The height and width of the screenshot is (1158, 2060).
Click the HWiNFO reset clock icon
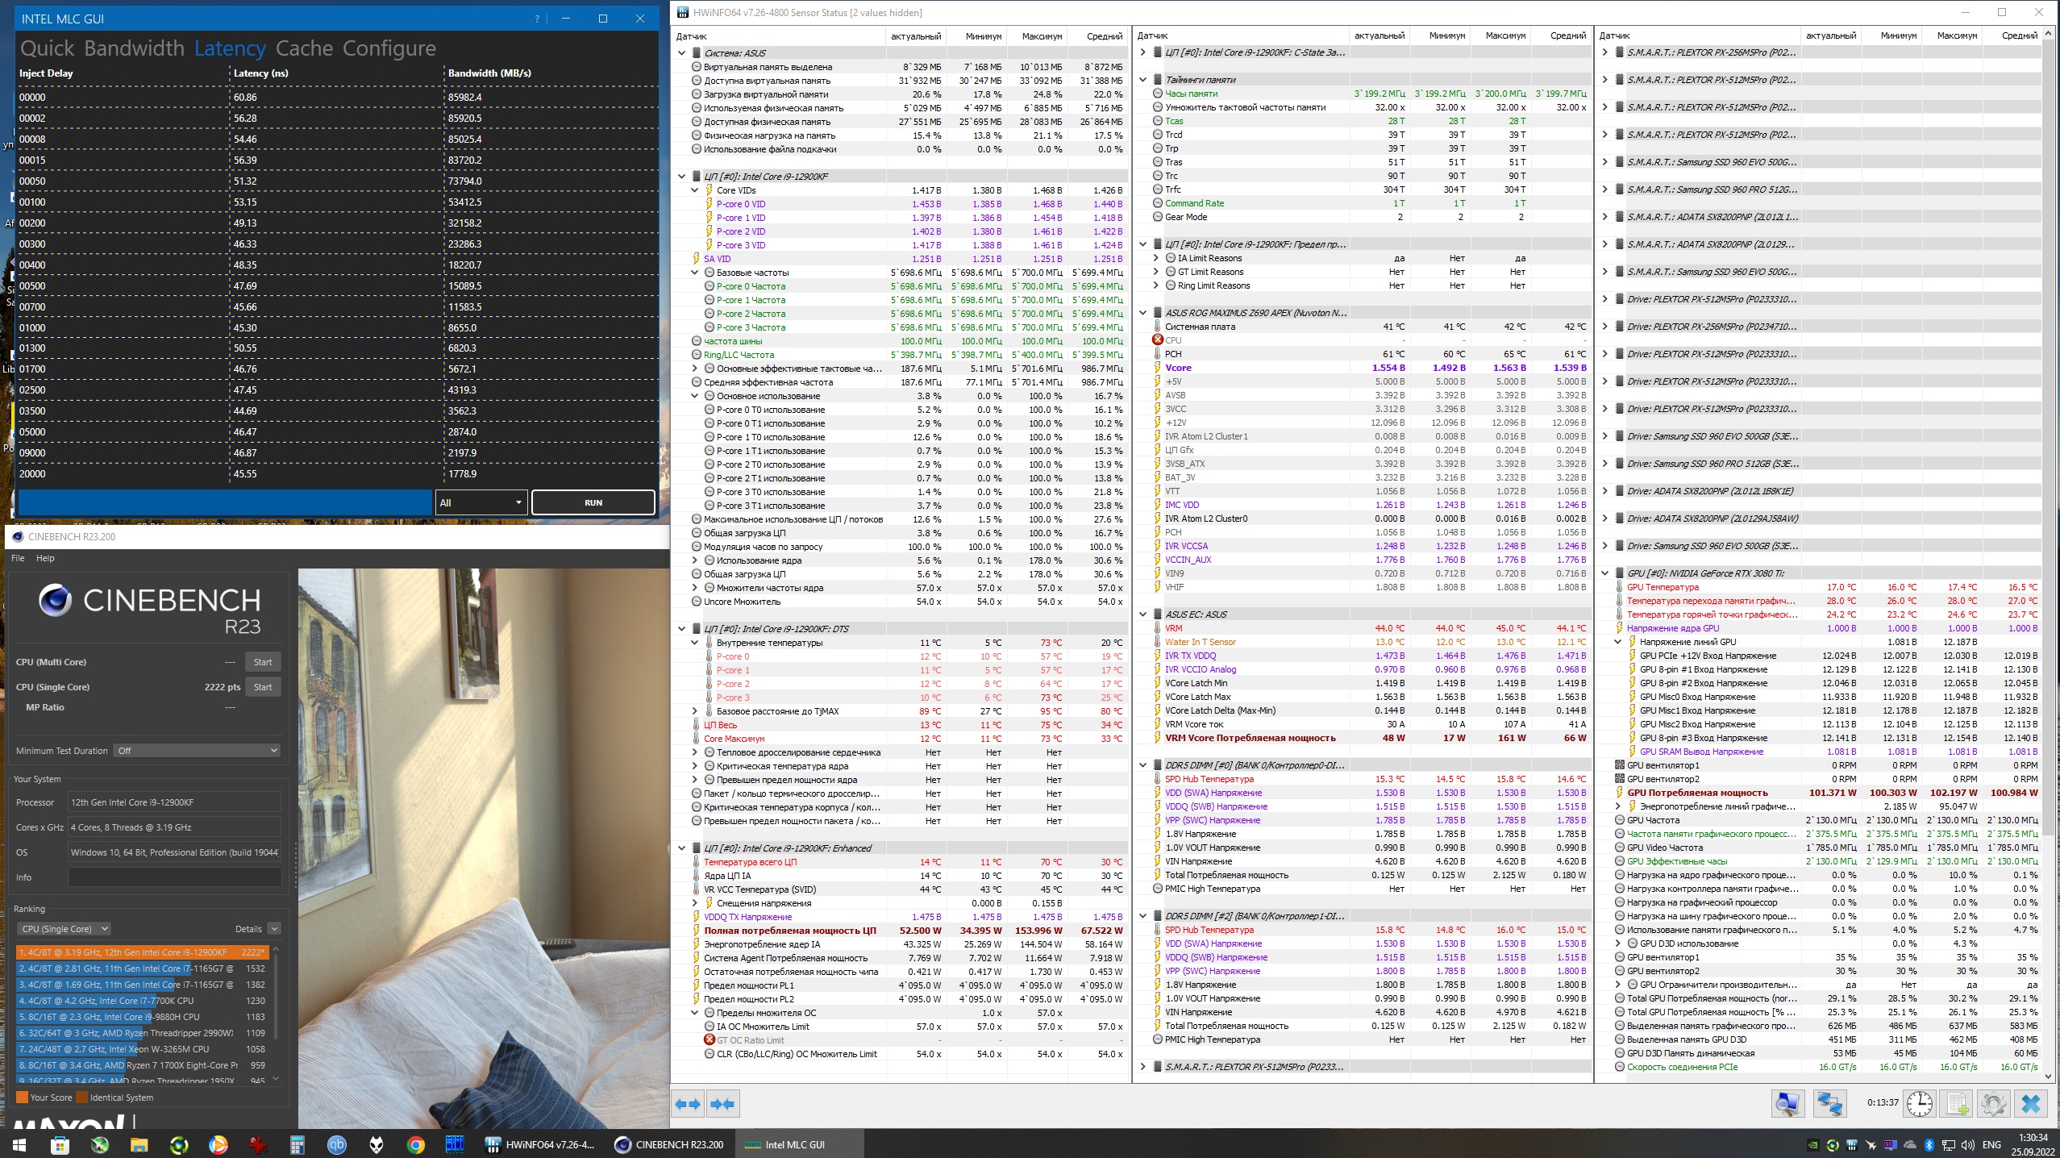point(1919,1104)
